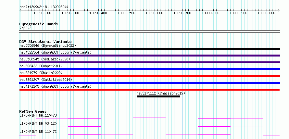Viewport: 289px width, 139px height.
Task: Click the magenta line of NR_034120
Action: click(x=149, y=126)
